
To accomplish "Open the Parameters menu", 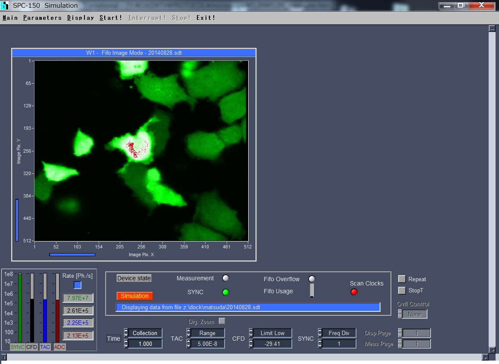I will 42,18.
